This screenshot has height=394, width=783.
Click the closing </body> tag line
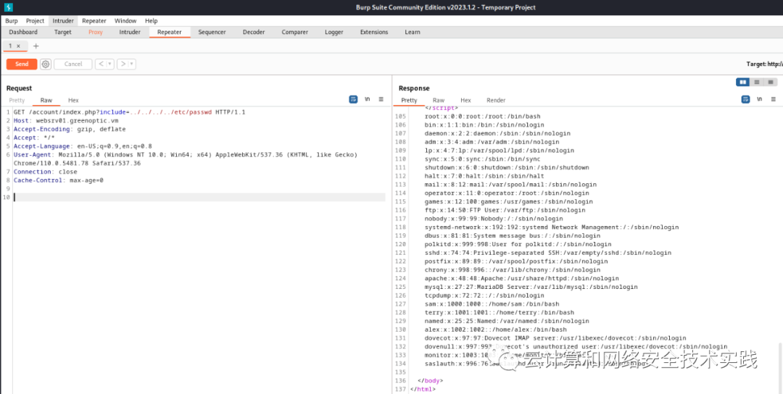(429, 380)
